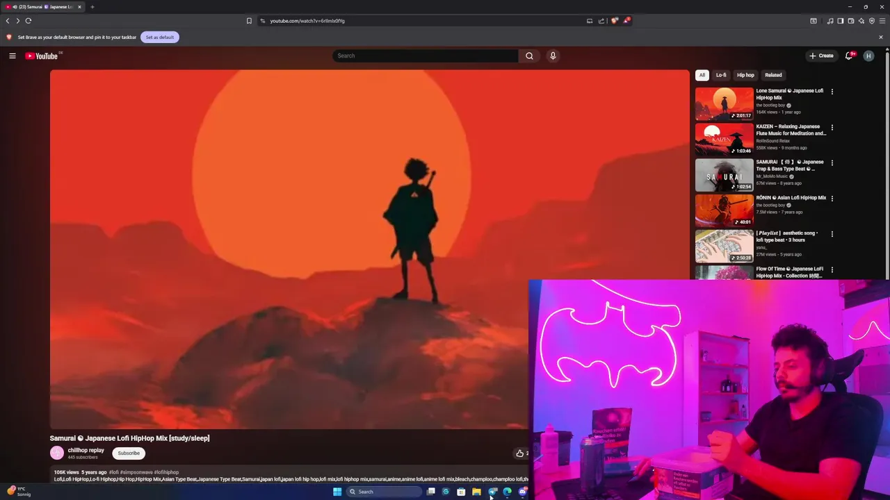Select the Lo-fi filter chip
890x500 pixels.
pos(721,75)
